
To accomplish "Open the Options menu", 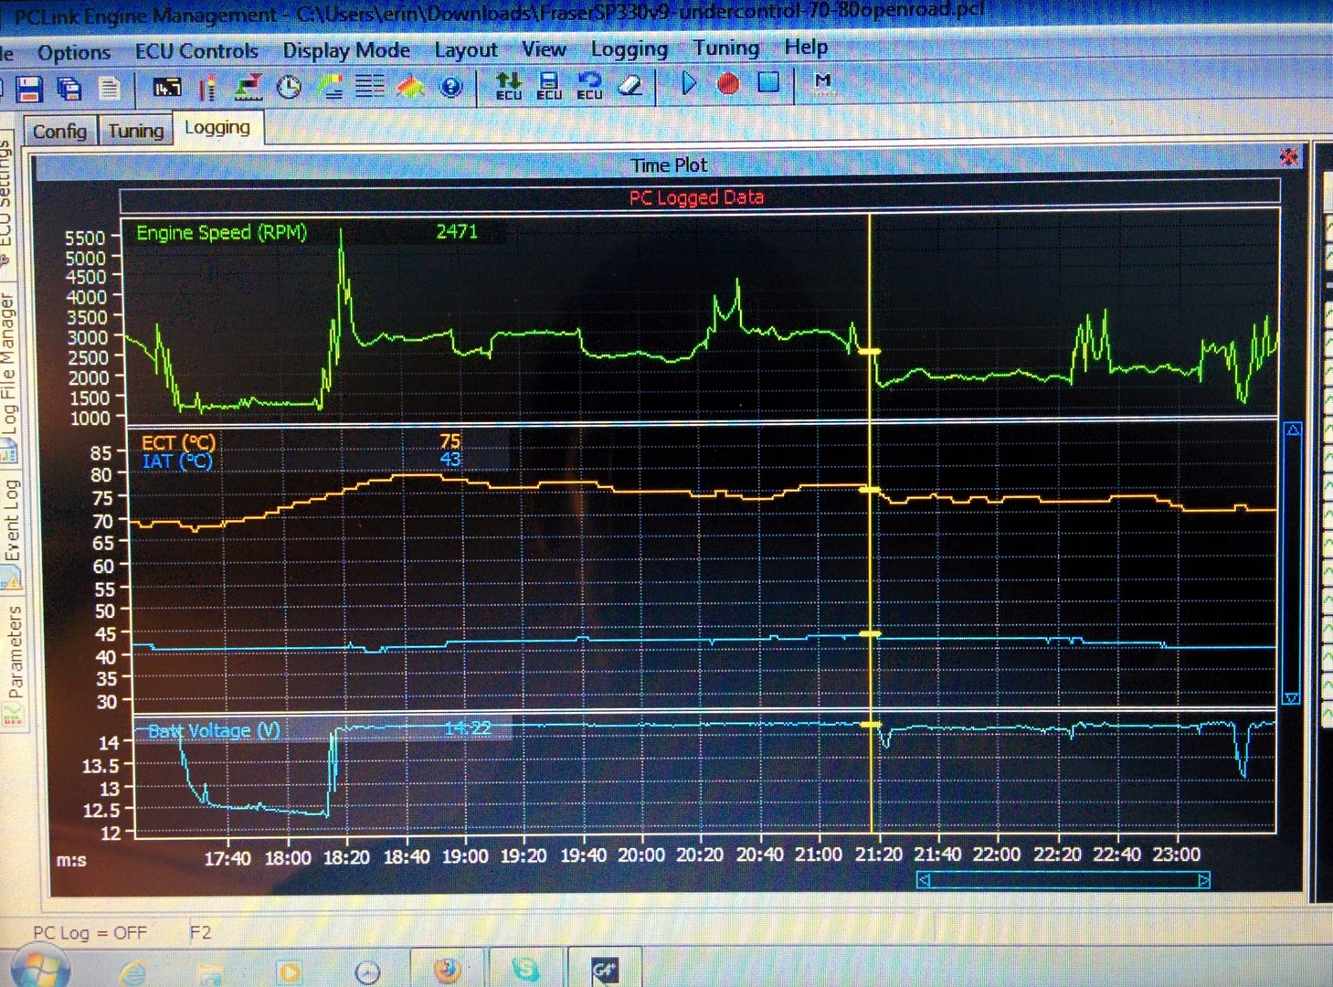I will pyautogui.click(x=74, y=53).
